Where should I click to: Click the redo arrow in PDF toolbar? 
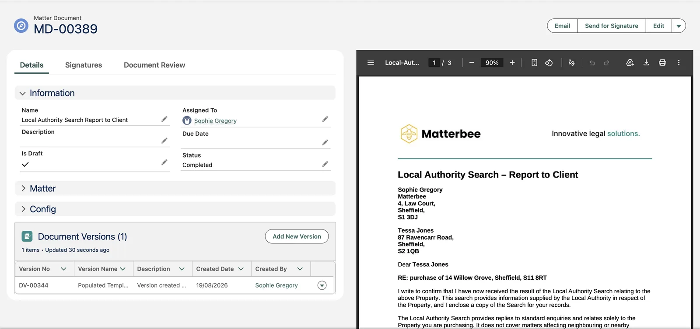606,63
